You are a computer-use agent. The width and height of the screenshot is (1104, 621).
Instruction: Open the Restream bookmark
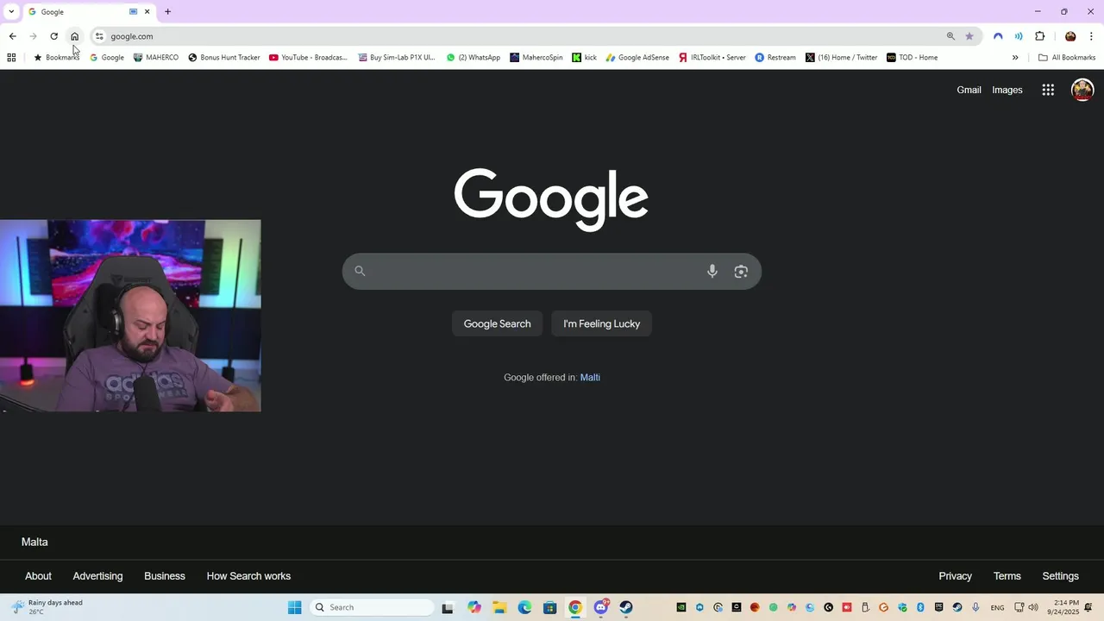(x=775, y=58)
